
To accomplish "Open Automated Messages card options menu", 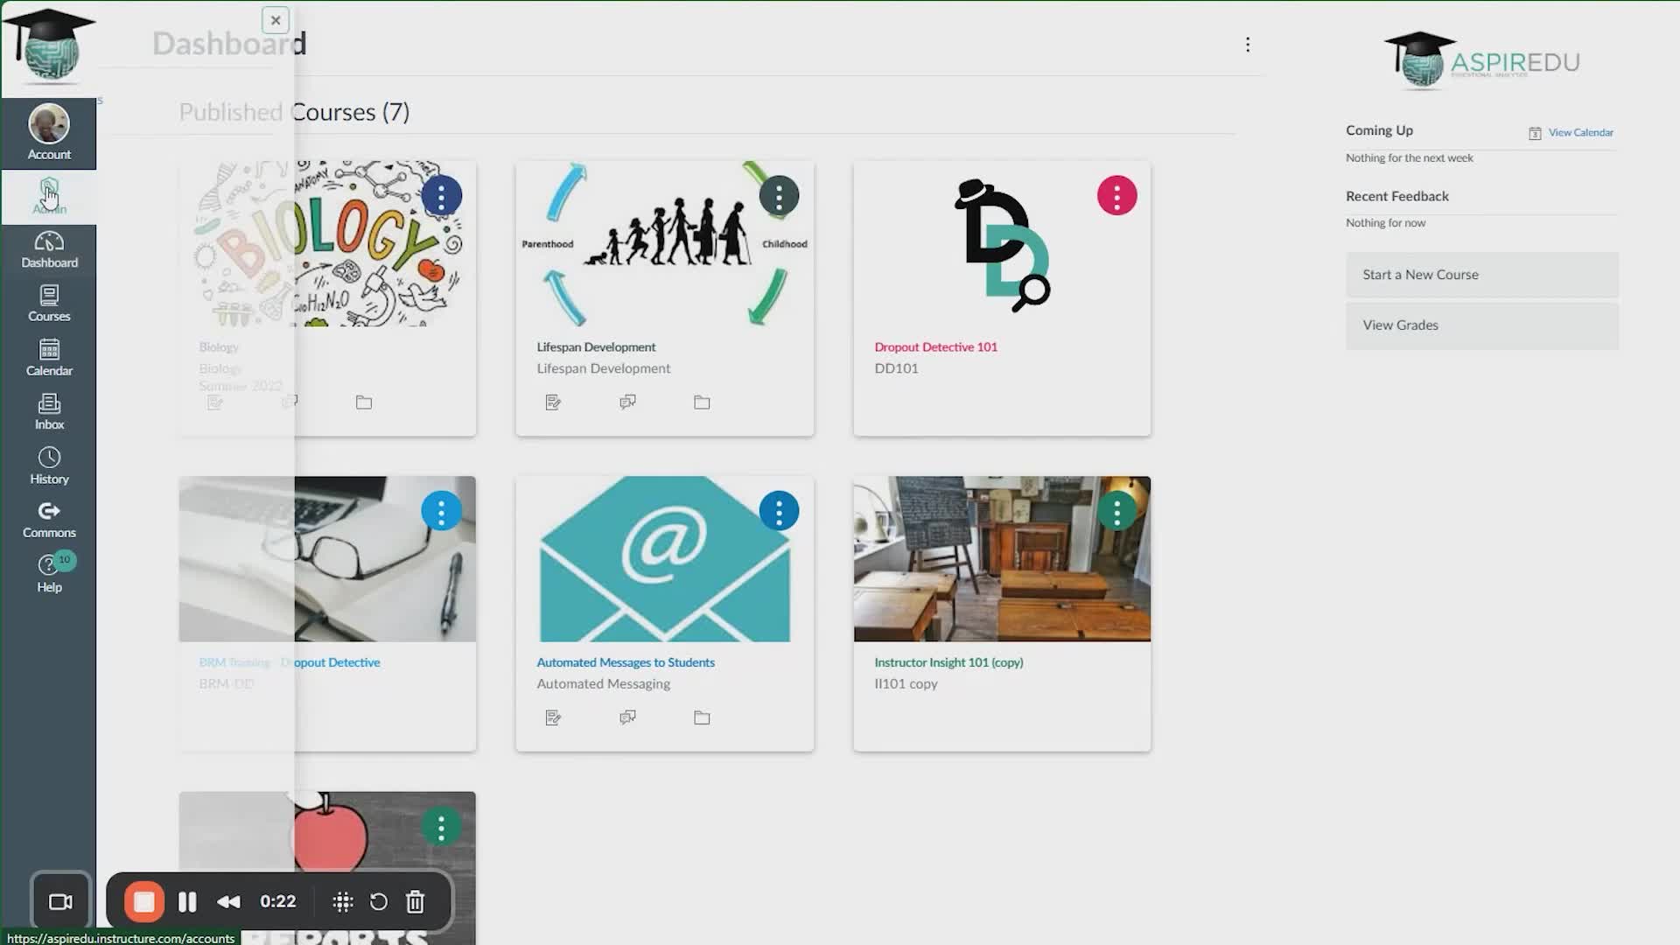I will point(779,511).
